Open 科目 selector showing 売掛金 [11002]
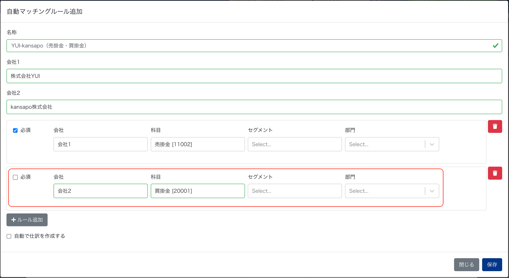This screenshot has width=509, height=278. click(198, 144)
